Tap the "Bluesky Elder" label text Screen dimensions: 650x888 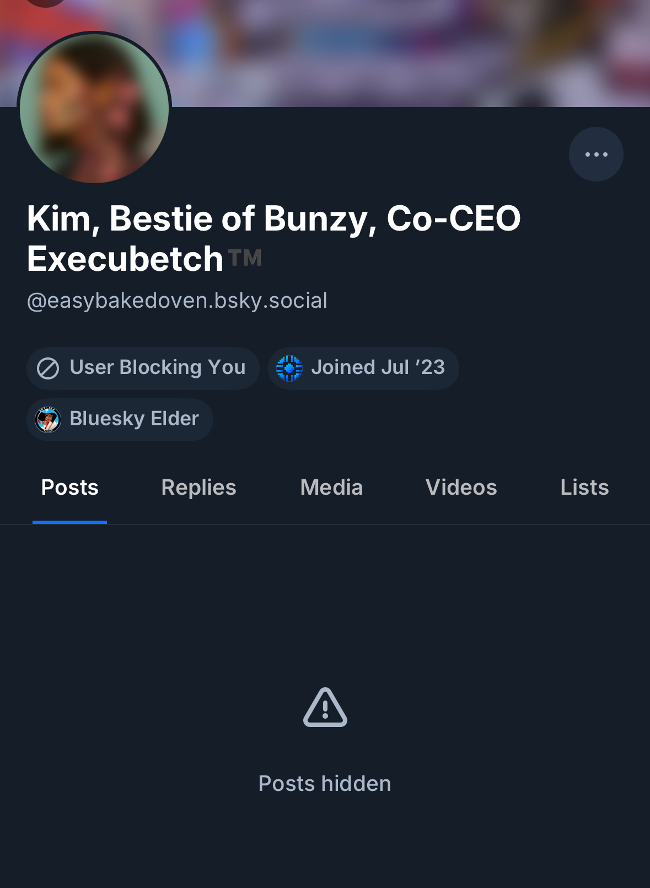(134, 419)
